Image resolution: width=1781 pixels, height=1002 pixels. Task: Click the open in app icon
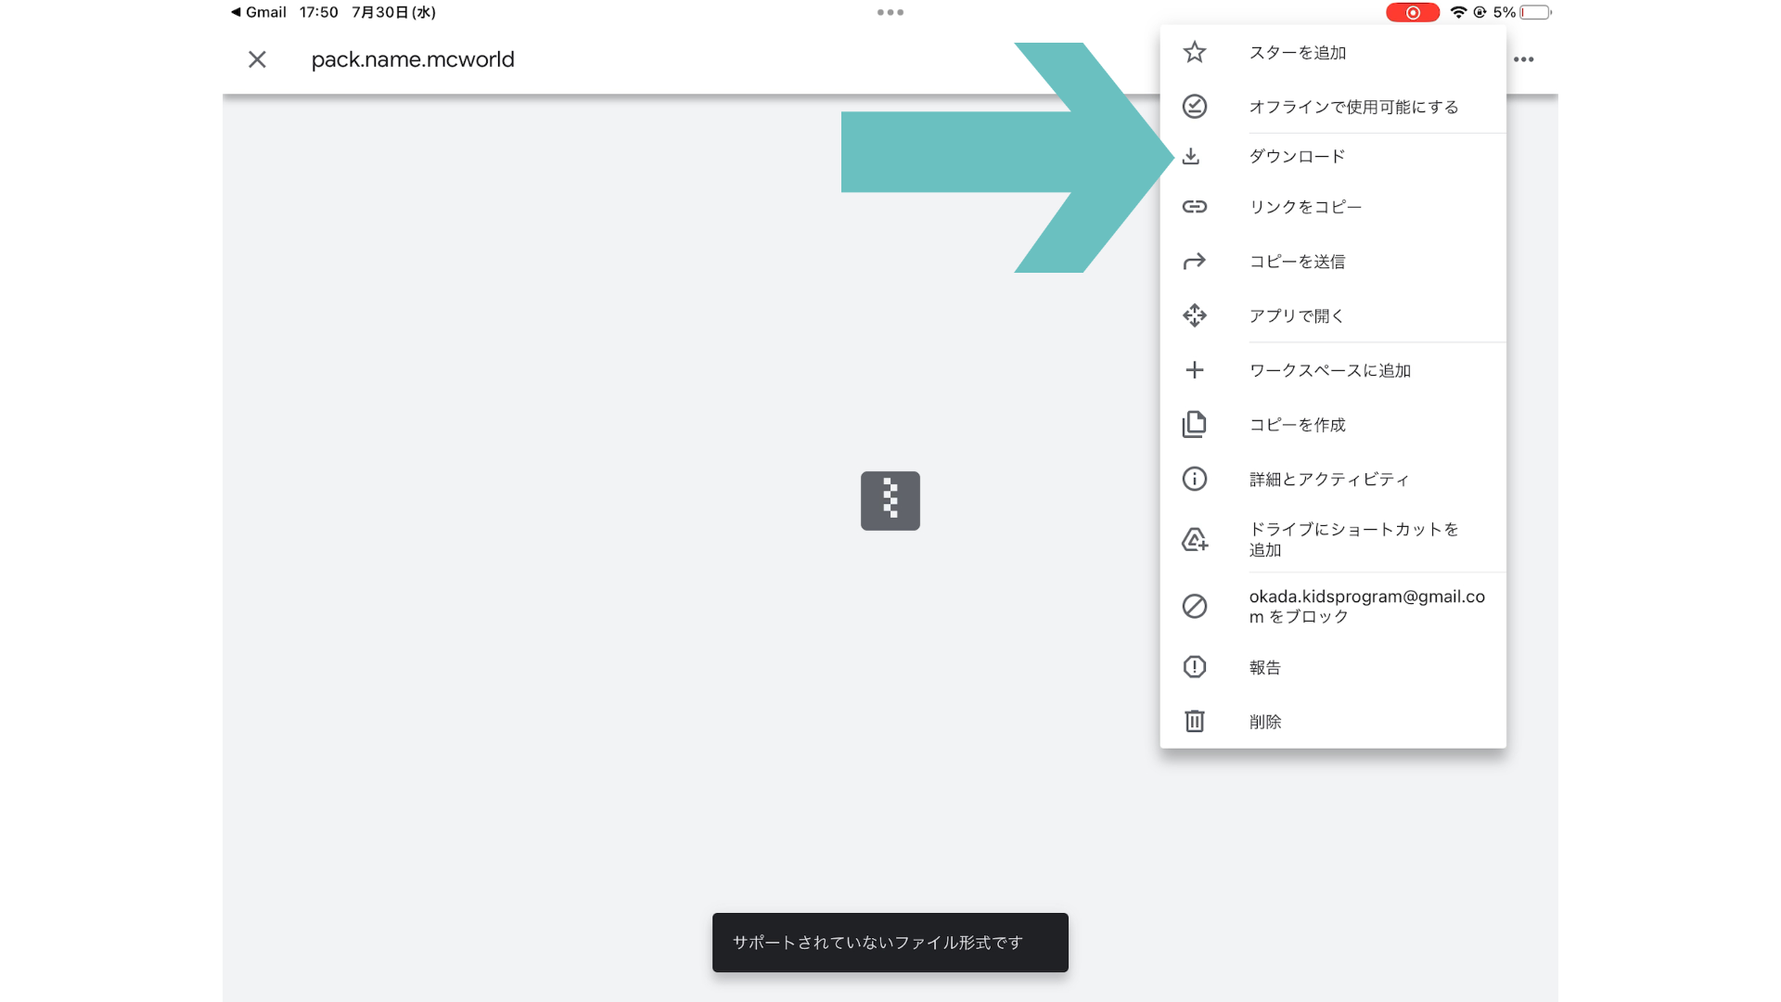1194,315
